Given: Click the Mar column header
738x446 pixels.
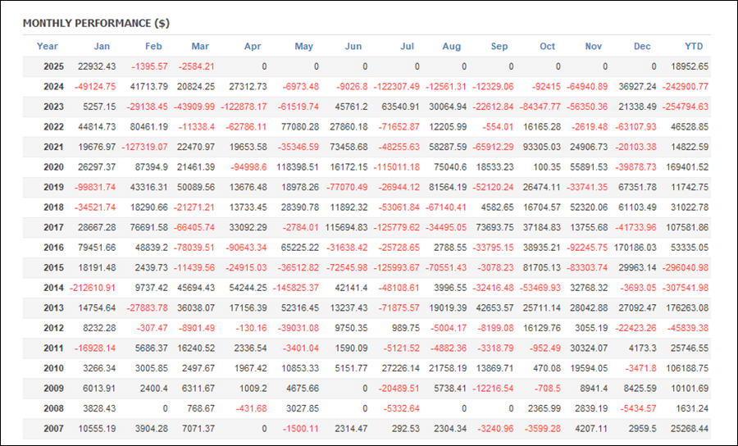Looking at the screenshot, I should click(x=200, y=46).
